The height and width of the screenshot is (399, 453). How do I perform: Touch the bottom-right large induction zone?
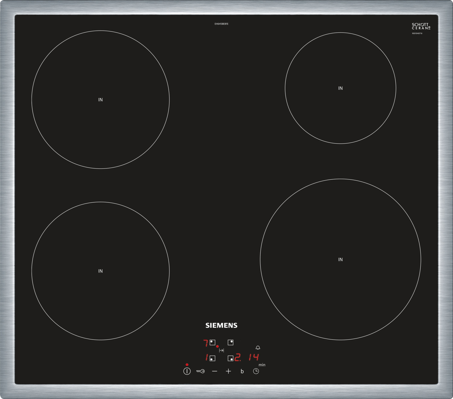coord(340,260)
